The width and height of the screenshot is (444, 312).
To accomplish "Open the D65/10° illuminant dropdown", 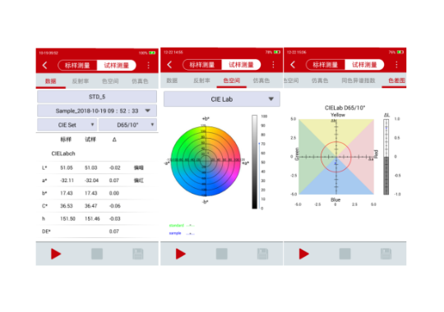I will [x=127, y=125].
